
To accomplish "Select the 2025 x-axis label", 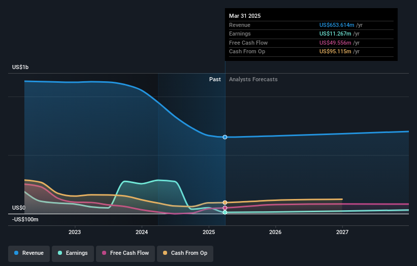I will tap(209, 232).
